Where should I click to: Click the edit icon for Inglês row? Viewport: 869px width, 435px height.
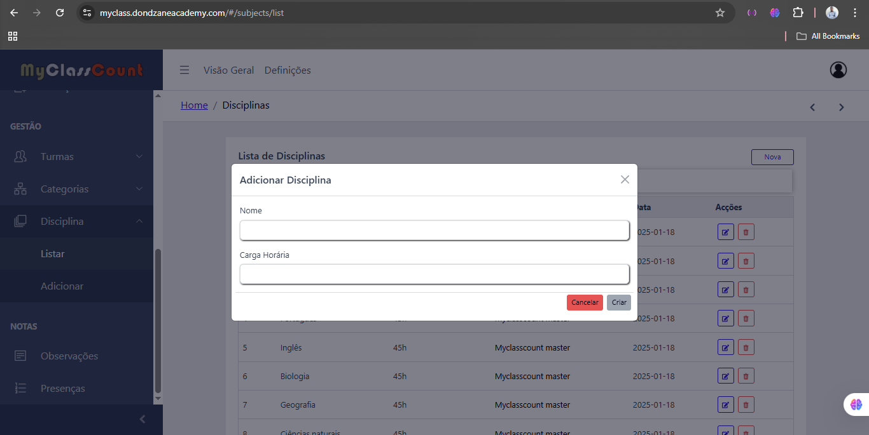click(725, 347)
